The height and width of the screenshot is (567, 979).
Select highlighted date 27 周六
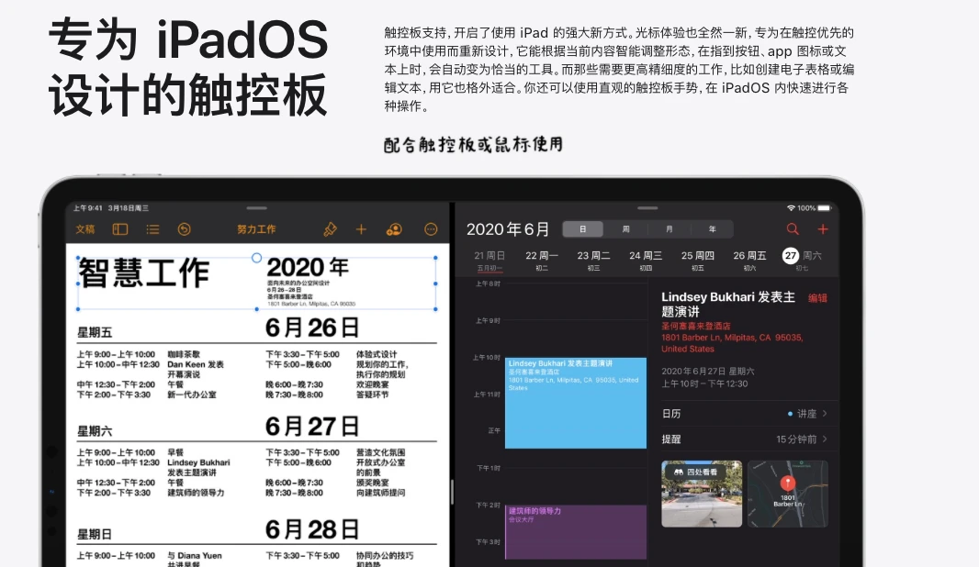pyautogui.click(x=802, y=259)
